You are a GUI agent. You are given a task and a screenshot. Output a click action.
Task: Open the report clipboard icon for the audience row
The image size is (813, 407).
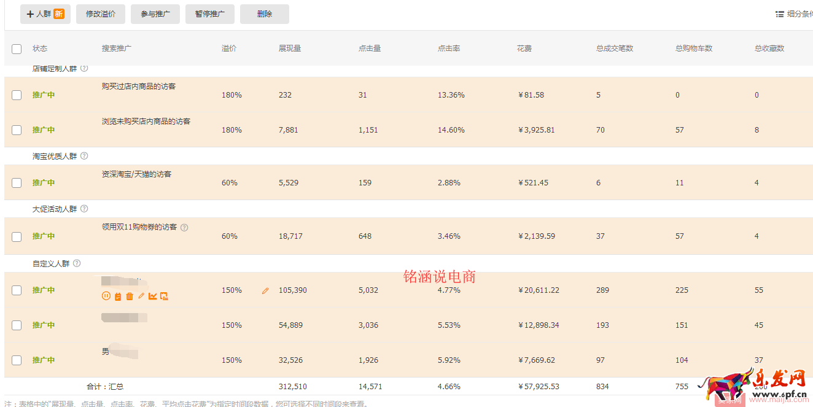[117, 297]
